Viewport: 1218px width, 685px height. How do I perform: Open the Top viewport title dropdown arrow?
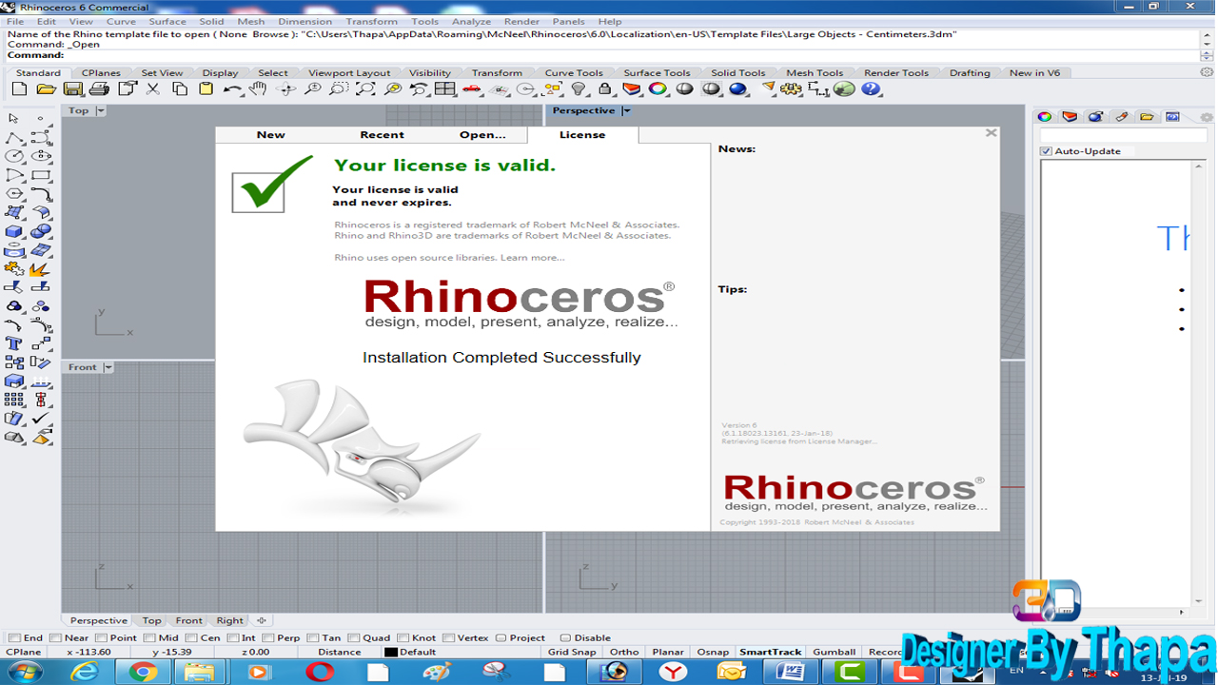[101, 111]
